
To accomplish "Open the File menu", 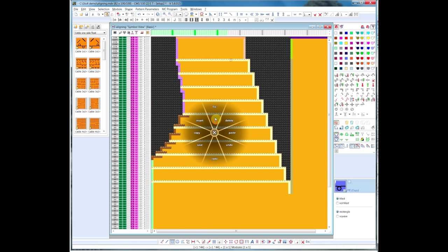I will [x=76, y=9].
